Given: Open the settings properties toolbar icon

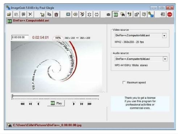Looking at the screenshot, I should 137,14.
